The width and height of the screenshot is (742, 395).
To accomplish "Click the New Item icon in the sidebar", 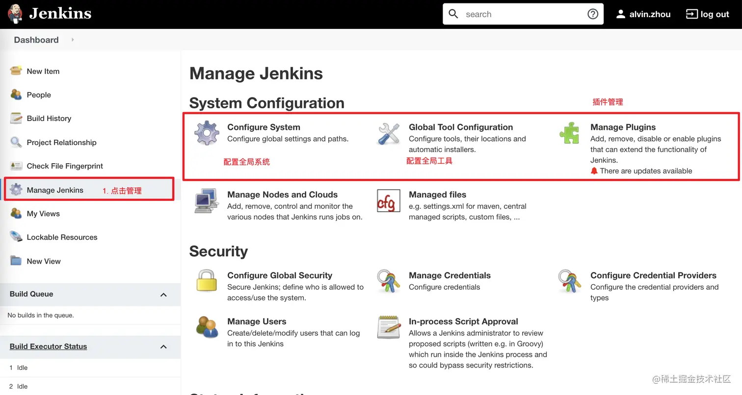I will point(16,71).
